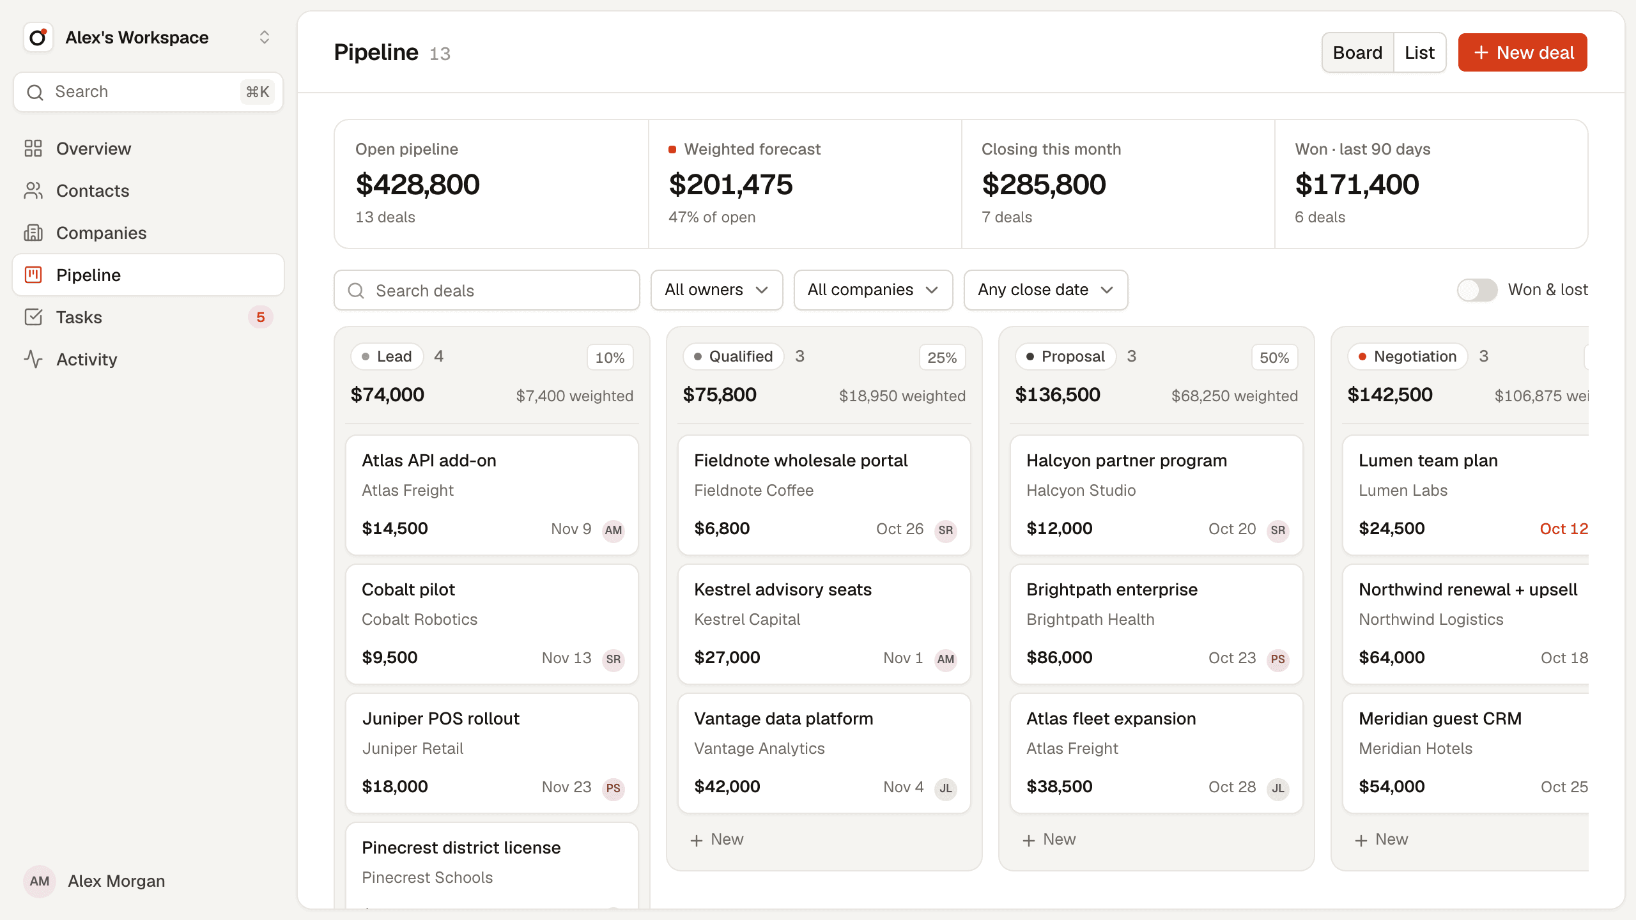Add New deal in Qualified column
This screenshot has height=920, width=1636.
coord(717,839)
